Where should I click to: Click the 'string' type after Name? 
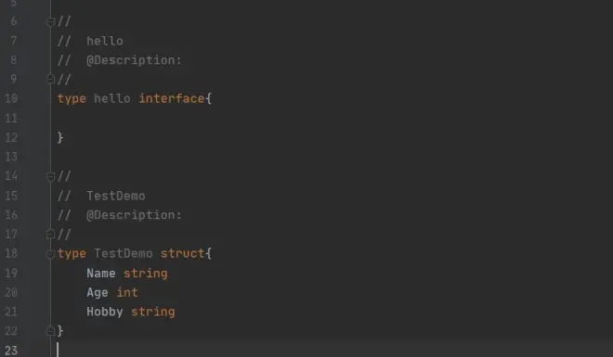tap(146, 274)
